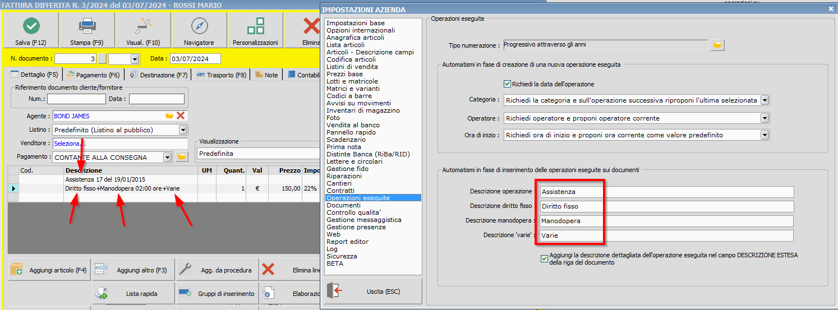The image size is (838, 310).
Task: Click the Descrizione diritto fisso field
Action: (666, 206)
